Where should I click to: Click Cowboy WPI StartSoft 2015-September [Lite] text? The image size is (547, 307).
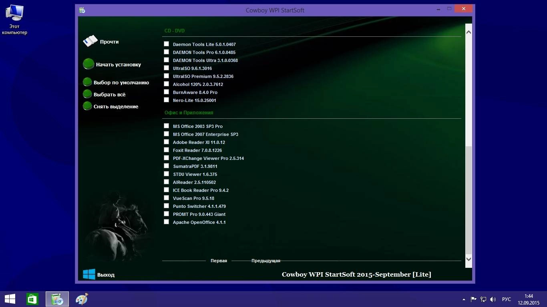tap(356, 274)
